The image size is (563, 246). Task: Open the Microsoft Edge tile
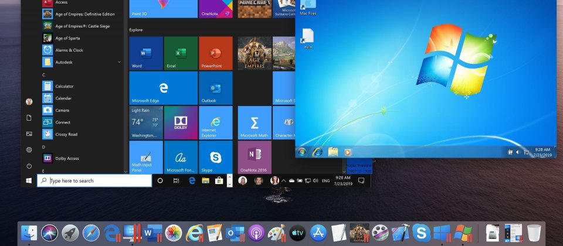[164, 88]
